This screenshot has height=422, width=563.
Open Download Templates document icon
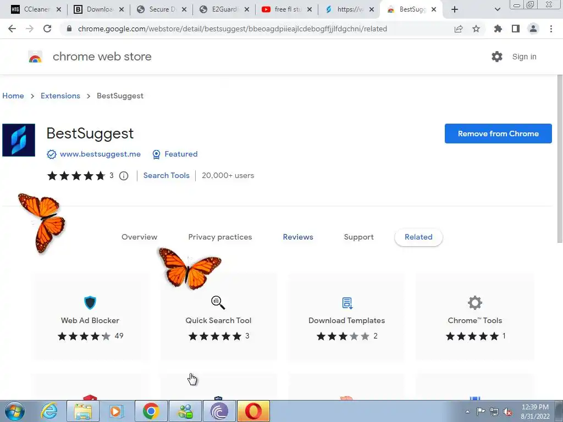[x=347, y=303]
